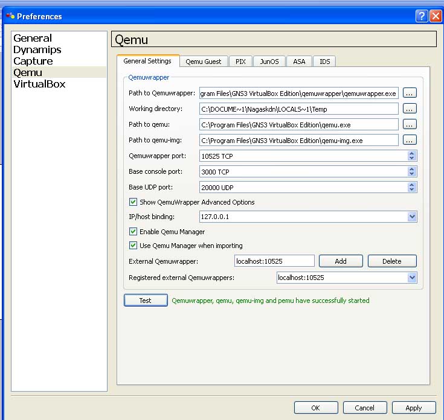Viewport: 444px width, 420px height.
Task: Click the 'Registered external Qemuwrappers:' label
Action: (181, 278)
